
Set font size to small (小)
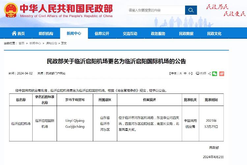tap(190, 73)
